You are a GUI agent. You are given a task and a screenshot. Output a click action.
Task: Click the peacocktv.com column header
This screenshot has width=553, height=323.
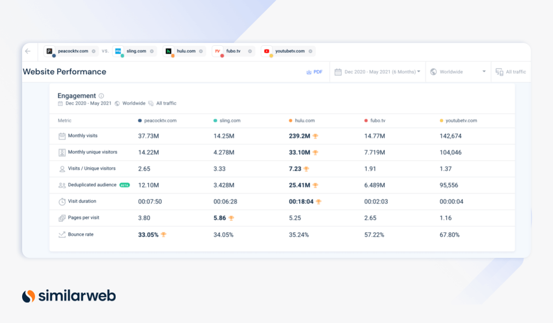(x=157, y=120)
